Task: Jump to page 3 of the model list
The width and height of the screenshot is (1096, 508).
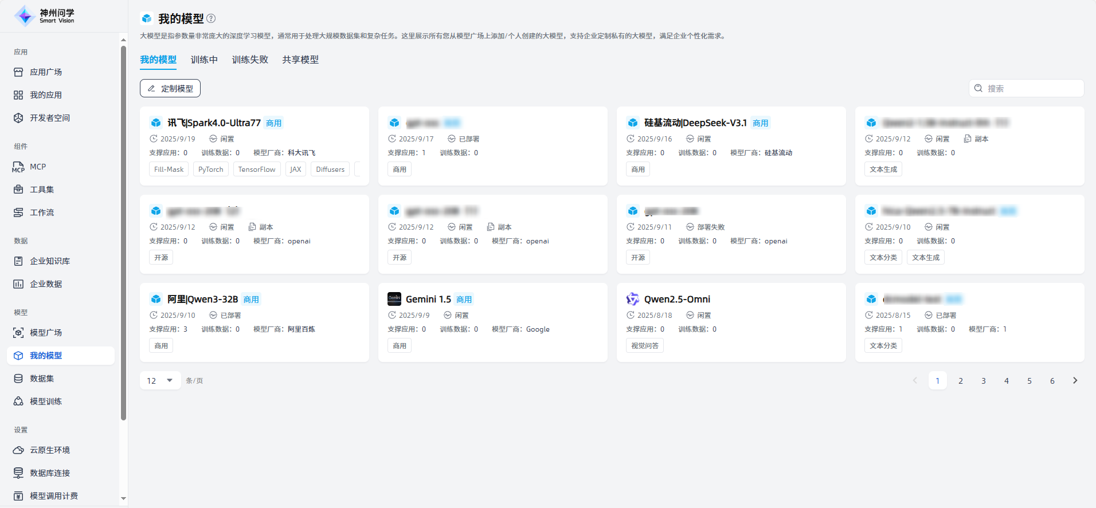Action: pos(983,380)
